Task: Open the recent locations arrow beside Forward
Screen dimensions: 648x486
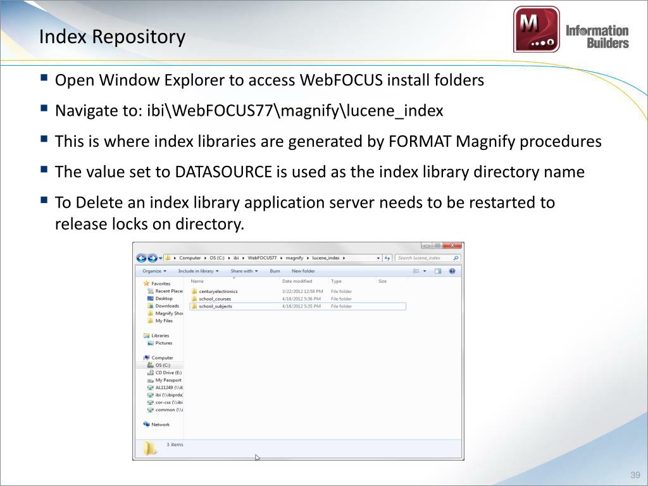Action: (160, 258)
